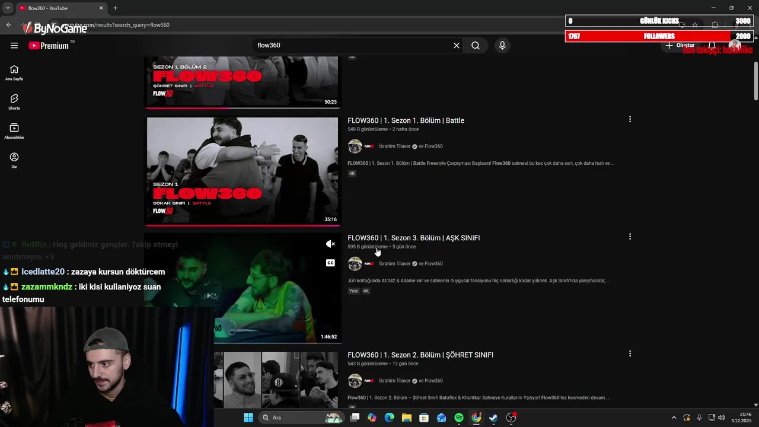
Task: Click the Battle video red progress bar
Action: (243, 225)
